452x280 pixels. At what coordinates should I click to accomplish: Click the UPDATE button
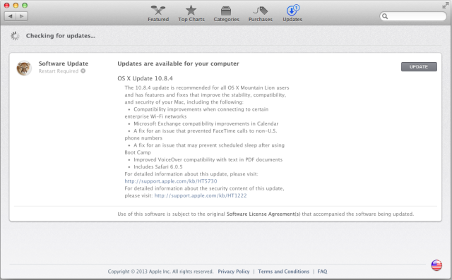(419, 67)
